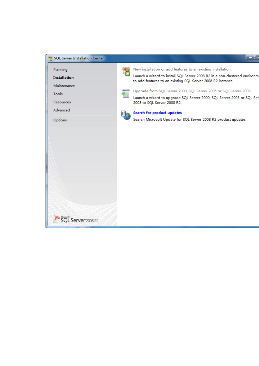Go to the Maintenance section
This screenshot has height=366, width=259.
pyautogui.click(x=64, y=86)
